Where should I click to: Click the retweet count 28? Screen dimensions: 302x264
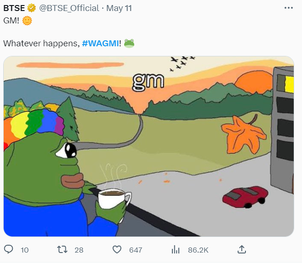click(79, 250)
